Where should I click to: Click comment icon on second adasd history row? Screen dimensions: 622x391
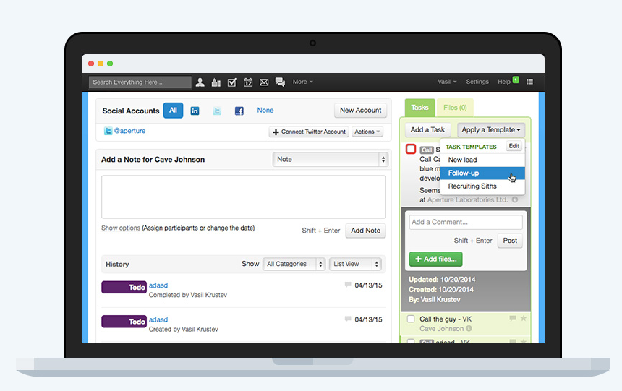[x=348, y=319]
